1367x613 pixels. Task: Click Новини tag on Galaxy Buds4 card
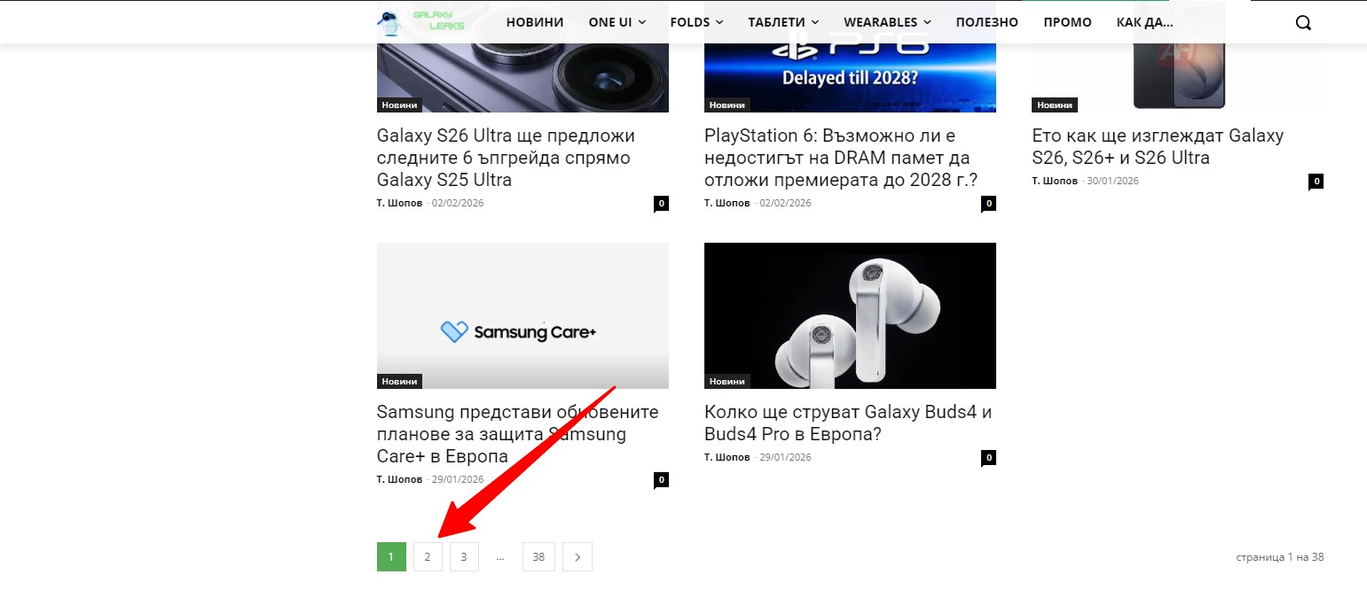[727, 382]
